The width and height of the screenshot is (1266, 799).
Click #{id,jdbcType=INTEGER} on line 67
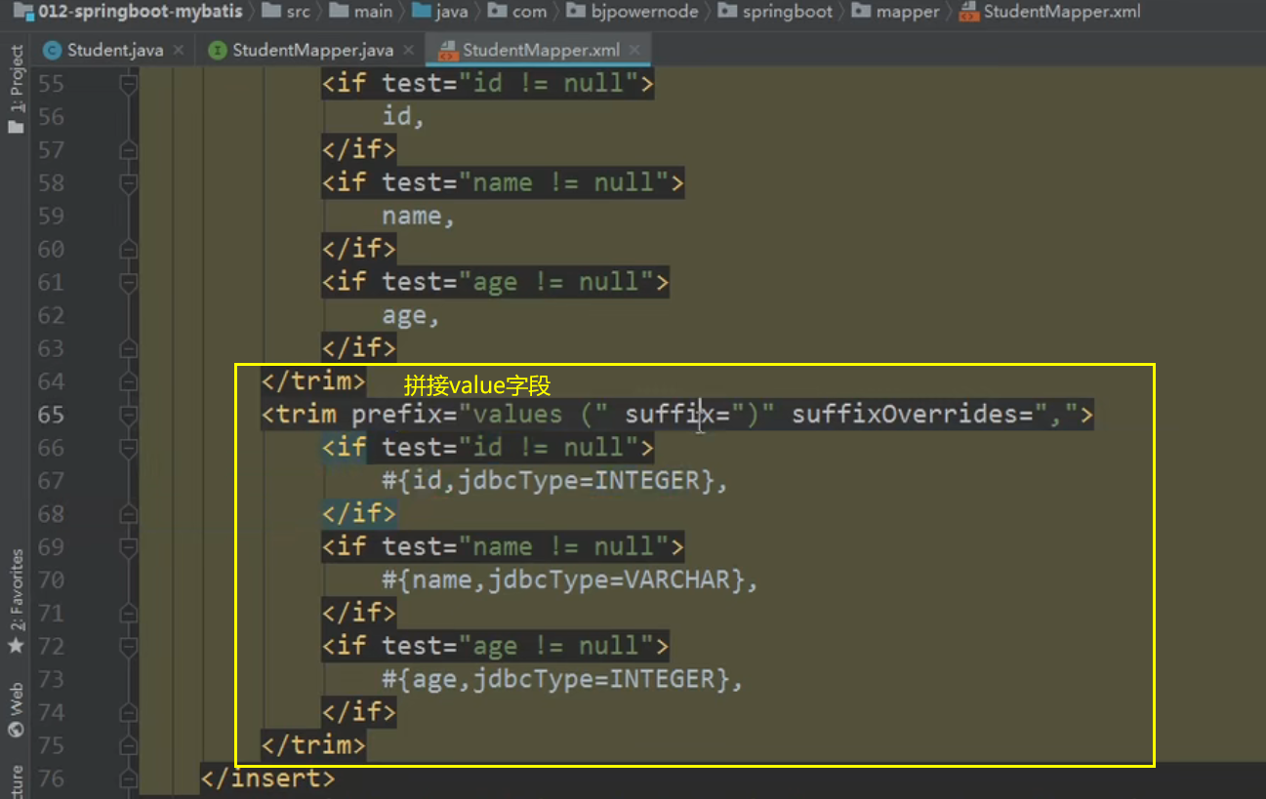tap(549, 480)
